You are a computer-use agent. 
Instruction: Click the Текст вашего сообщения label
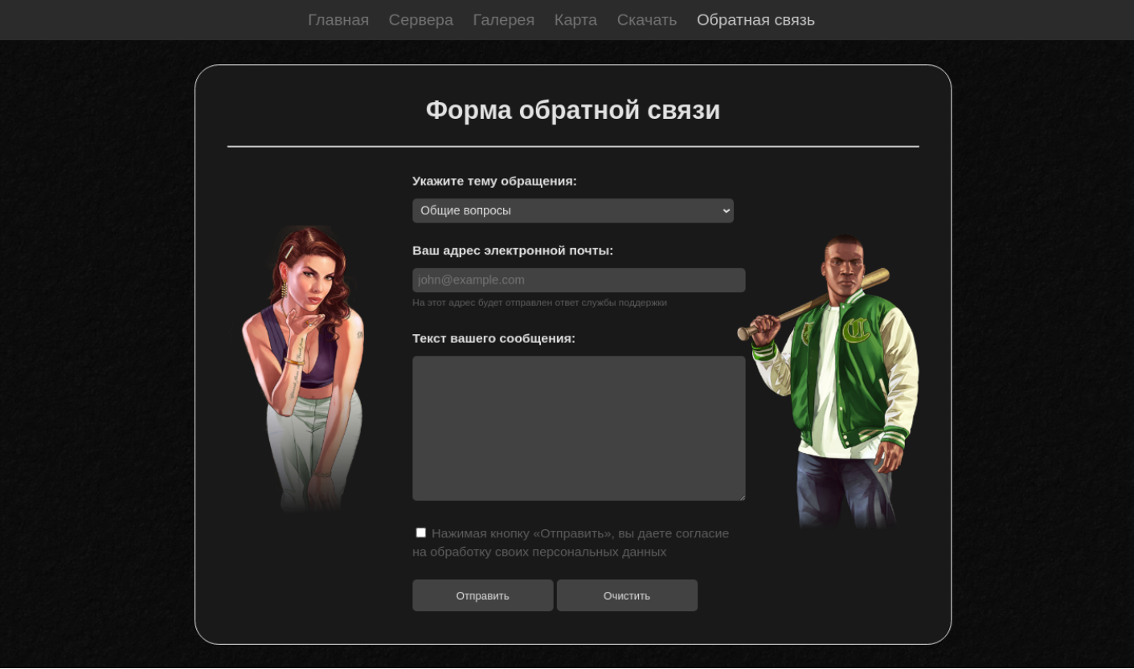pos(493,338)
